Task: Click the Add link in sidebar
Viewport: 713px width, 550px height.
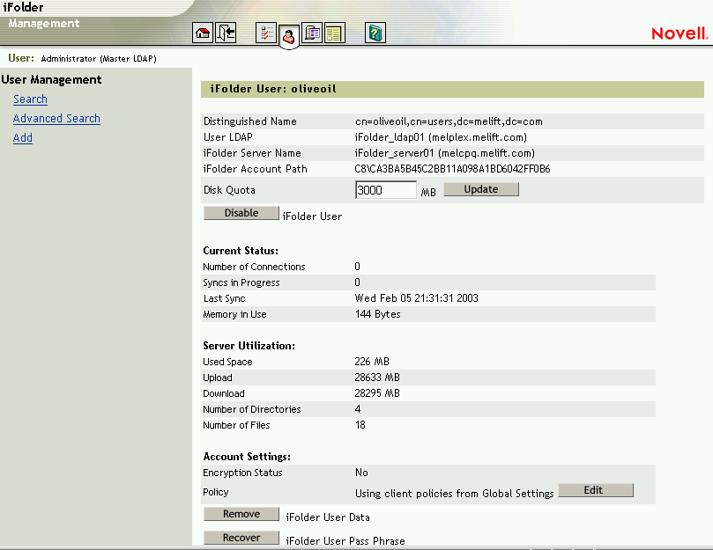Action: pyautogui.click(x=23, y=137)
